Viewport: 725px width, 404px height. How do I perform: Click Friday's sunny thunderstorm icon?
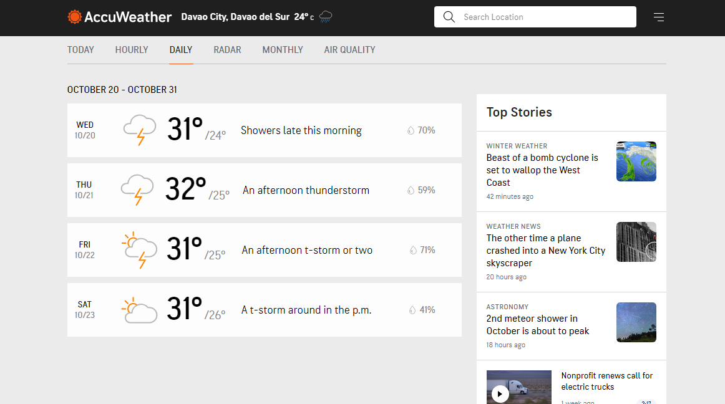pyautogui.click(x=139, y=249)
